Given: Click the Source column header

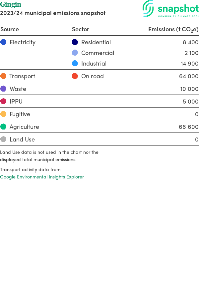Looking at the screenshot, I should [10, 29].
